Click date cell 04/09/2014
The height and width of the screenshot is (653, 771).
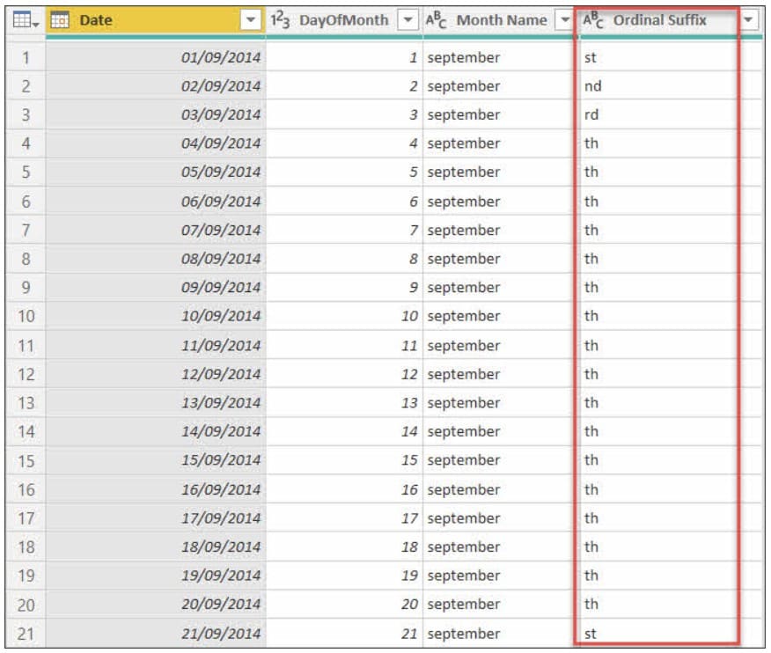[156, 143]
